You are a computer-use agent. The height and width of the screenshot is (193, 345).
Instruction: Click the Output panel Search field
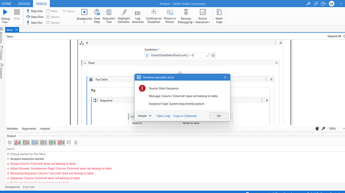pos(175,149)
